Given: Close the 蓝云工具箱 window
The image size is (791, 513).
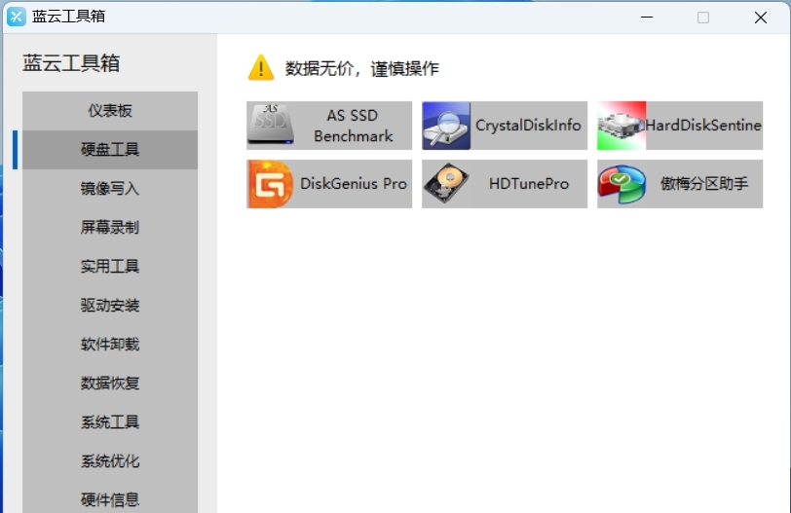Looking at the screenshot, I should tap(761, 18).
